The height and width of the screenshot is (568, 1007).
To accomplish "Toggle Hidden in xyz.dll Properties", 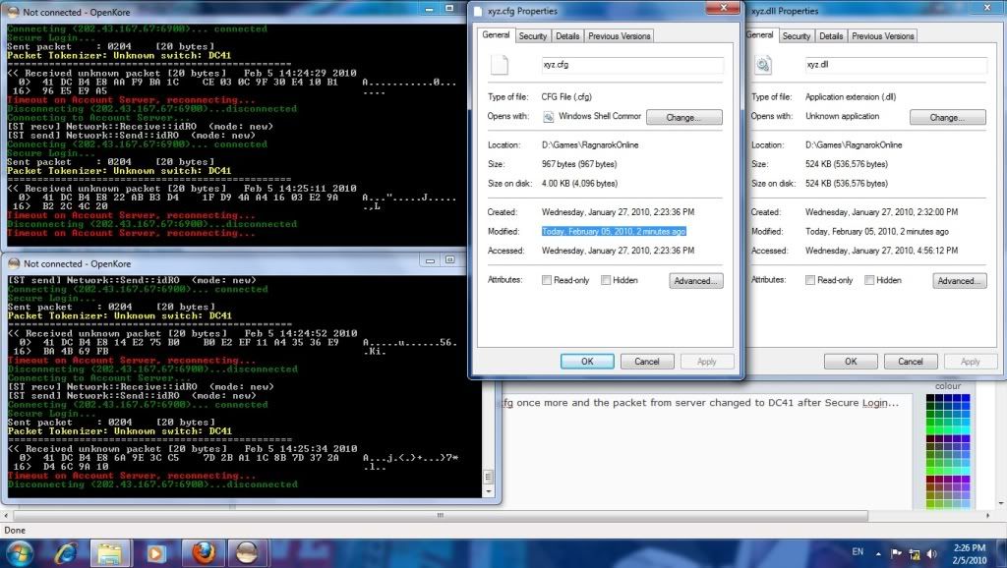I will tap(869, 280).
